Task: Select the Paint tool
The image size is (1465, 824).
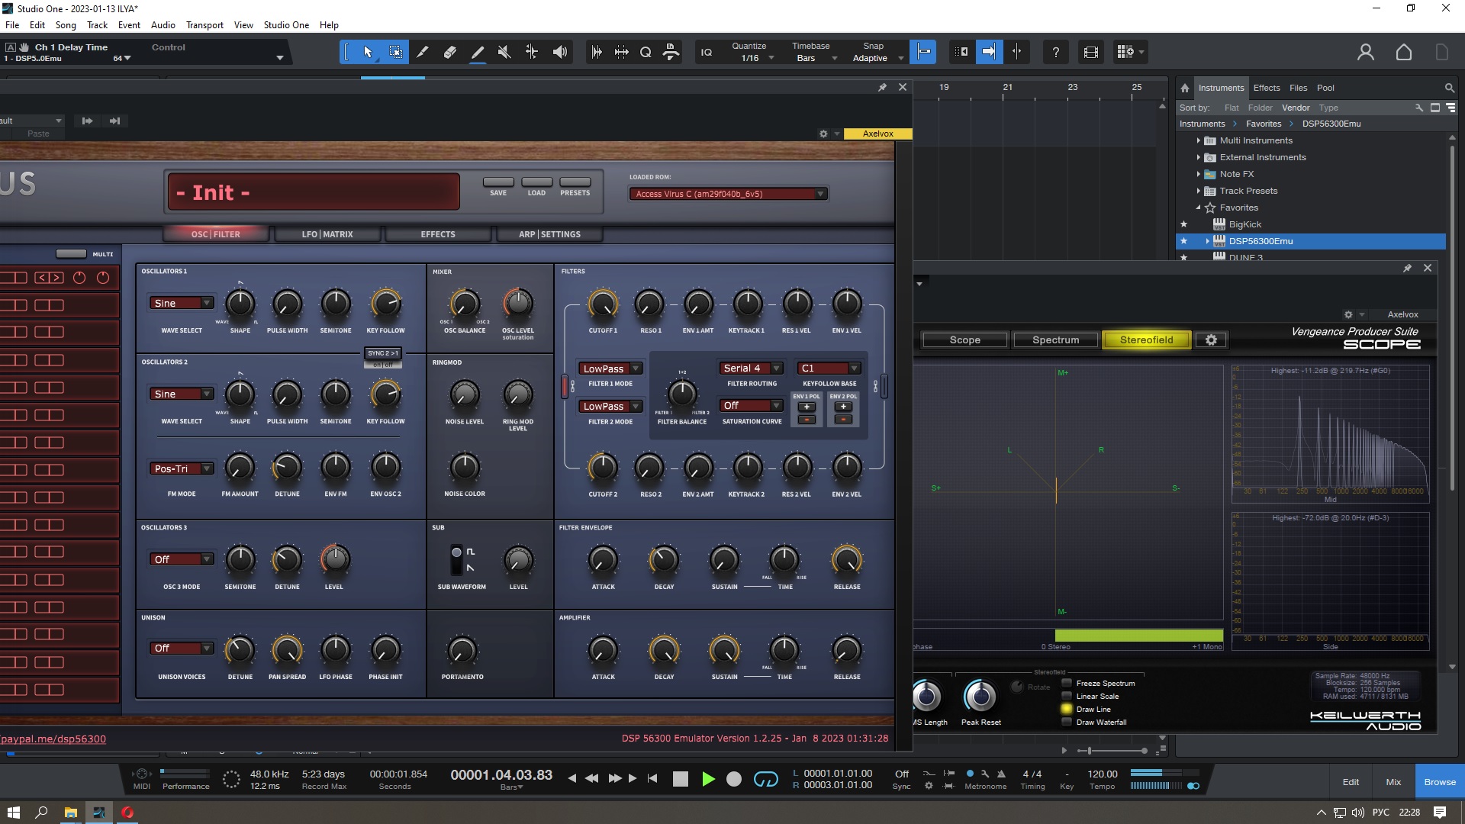Action: point(478,52)
